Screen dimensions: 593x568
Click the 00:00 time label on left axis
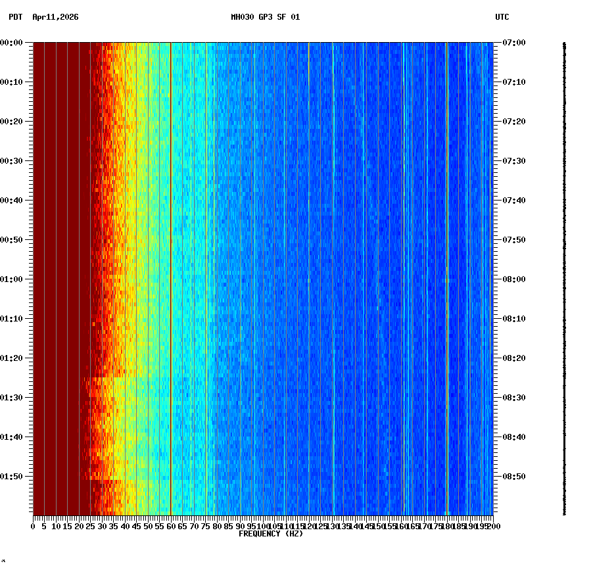[x=12, y=43]
